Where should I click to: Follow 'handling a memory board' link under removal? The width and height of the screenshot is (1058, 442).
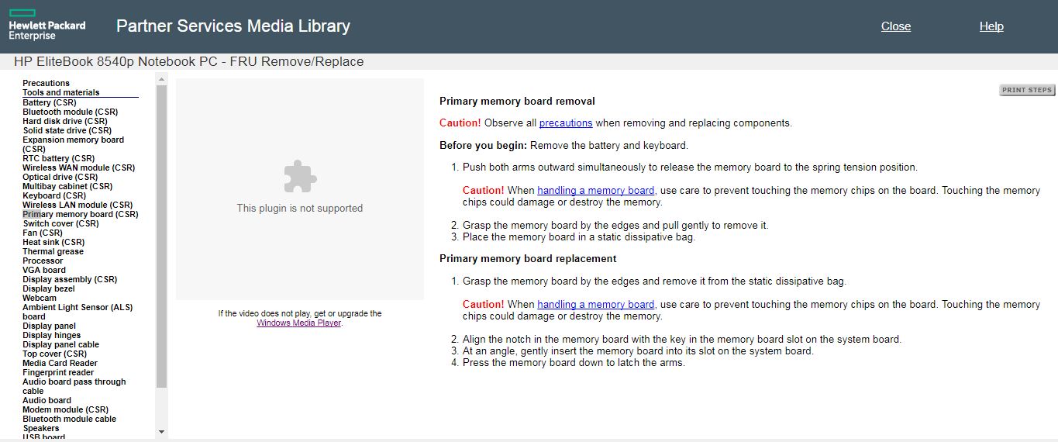click(596, 191)
